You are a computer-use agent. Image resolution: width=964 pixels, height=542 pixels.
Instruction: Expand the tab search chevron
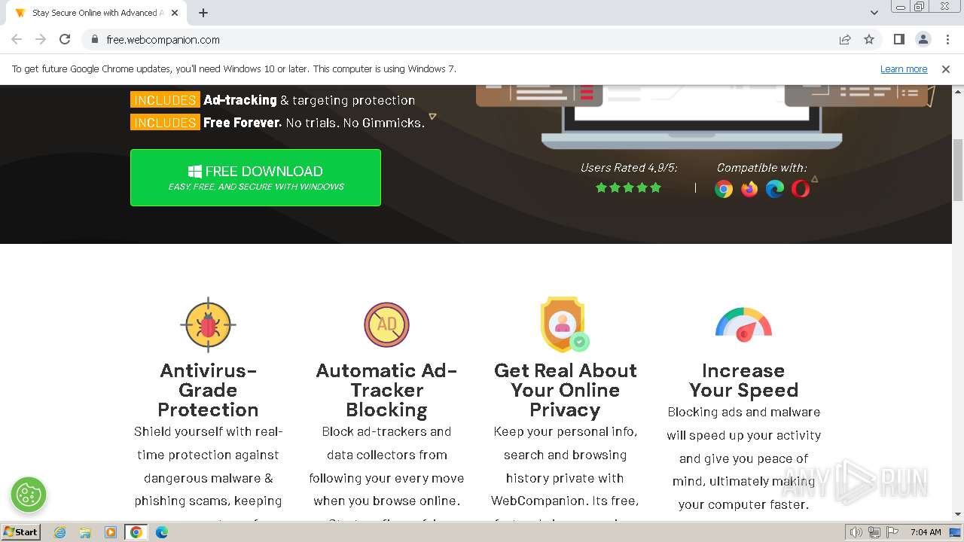click(874, 13)
